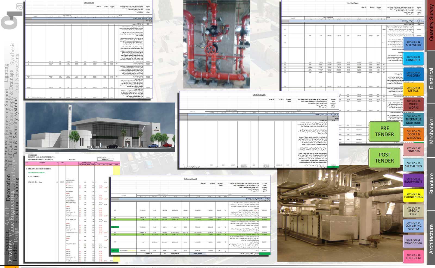Select Division 07 Thermal & Moisture
Image resolution: width=435 pixels, height=268 pixels.
(x=413, y=119)
